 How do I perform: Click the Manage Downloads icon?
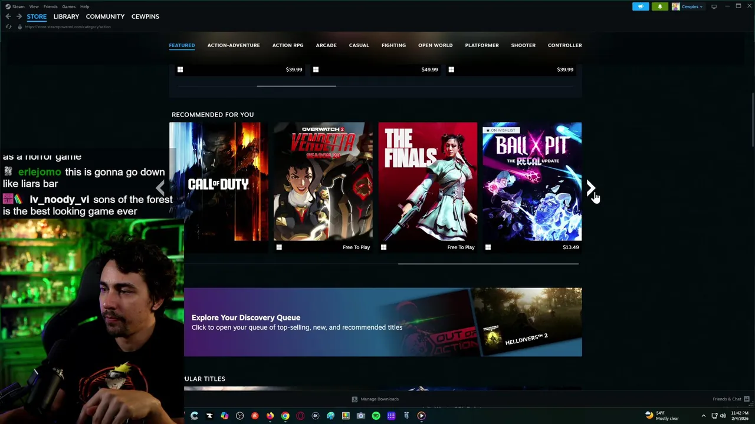pos(354,399)
